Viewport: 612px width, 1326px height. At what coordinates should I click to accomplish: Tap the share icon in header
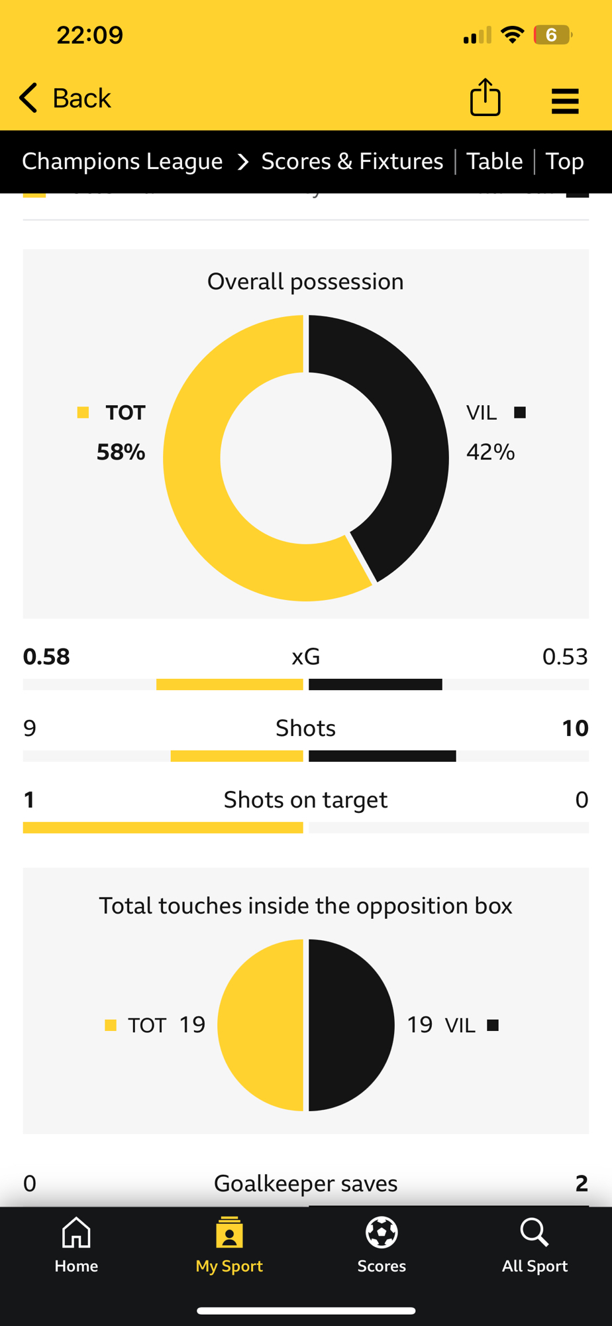[x=485, y=97]
